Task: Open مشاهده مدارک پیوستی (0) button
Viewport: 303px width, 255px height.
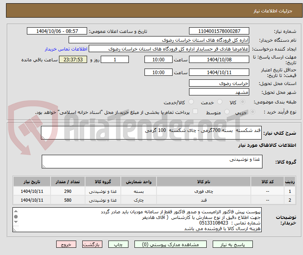Action: tap(171, 245)
